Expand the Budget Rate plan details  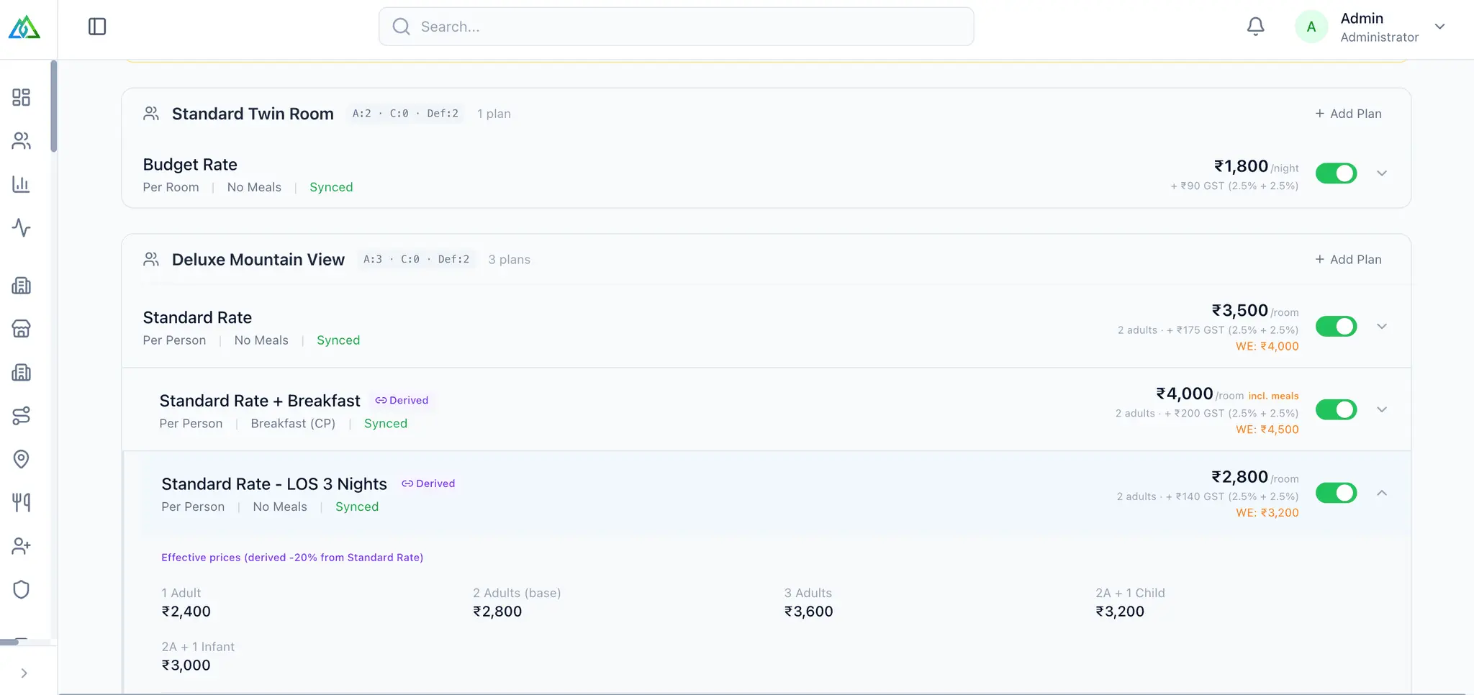coord(1382,173)
